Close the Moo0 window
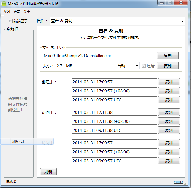 point(181,3)
